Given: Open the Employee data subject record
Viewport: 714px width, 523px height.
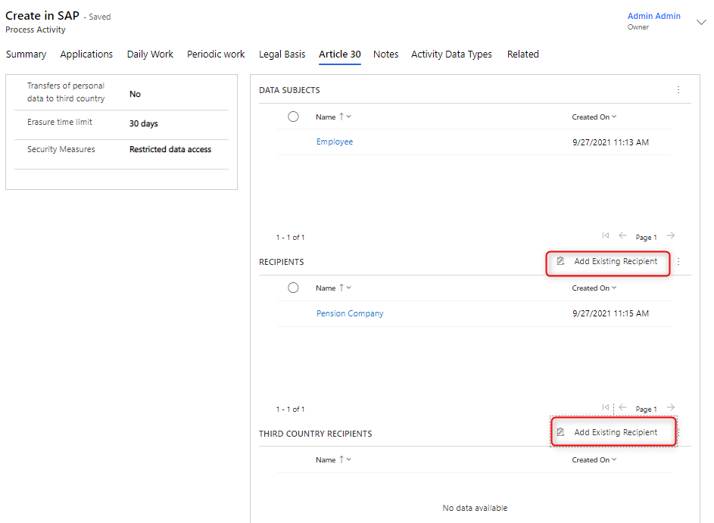Looking at the screenshot, I should (x=335, y=142).
